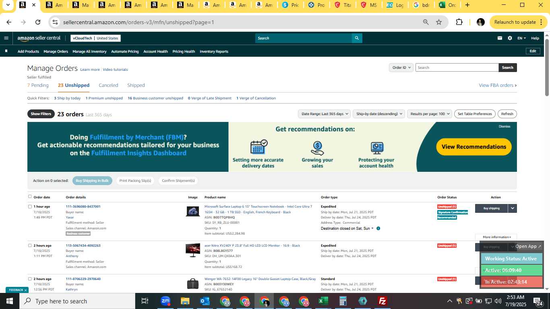Click vCloudTech United States account switcher

point(95,38)
